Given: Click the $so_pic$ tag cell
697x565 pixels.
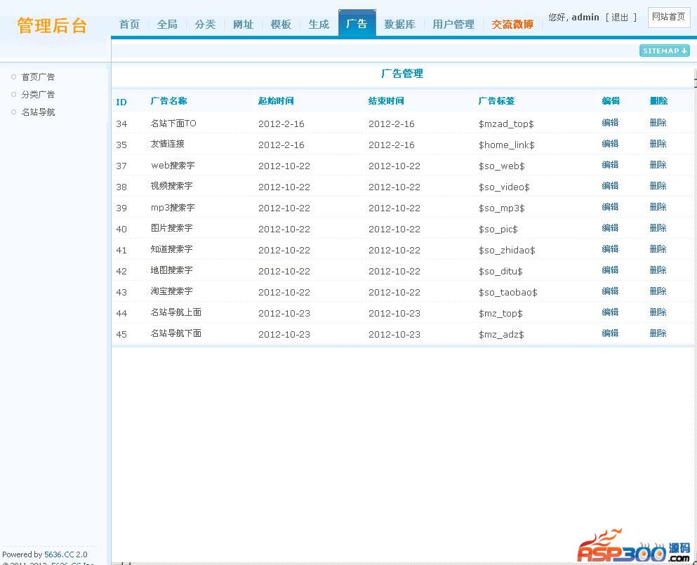Looking at the screenshot, I should 498,230.
